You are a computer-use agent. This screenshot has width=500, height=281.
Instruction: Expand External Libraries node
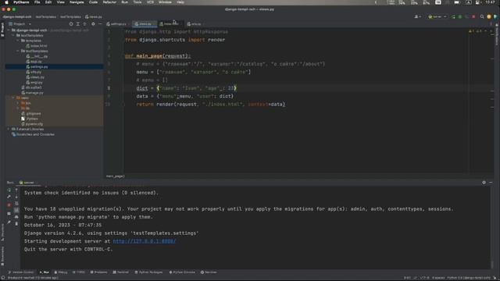[9, 129]
